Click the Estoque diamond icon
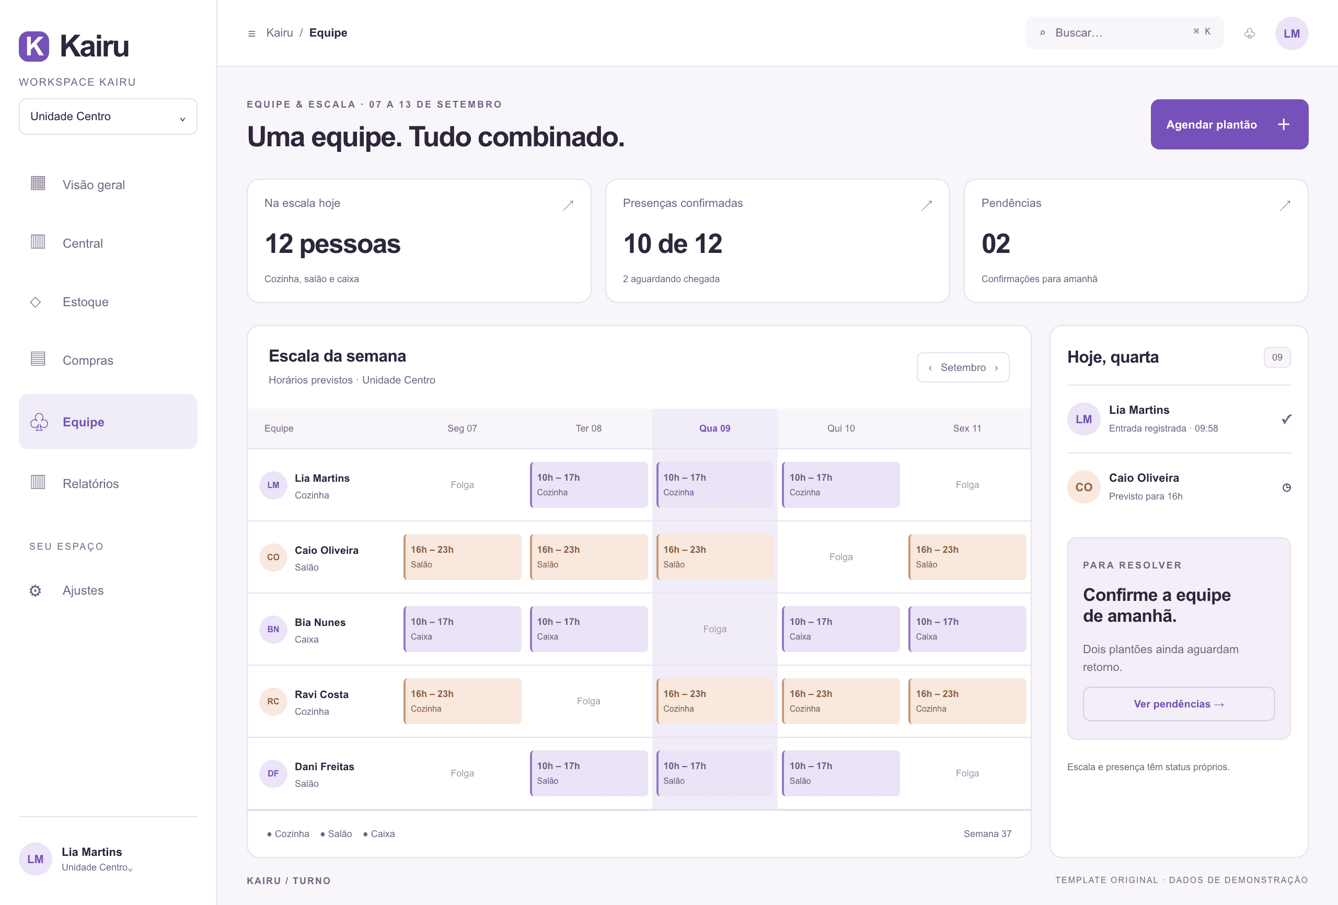 click(36, 301)
